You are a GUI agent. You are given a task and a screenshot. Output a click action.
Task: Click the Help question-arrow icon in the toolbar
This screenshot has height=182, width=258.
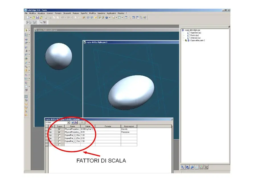pyautogui.click(x=145, y=17)
